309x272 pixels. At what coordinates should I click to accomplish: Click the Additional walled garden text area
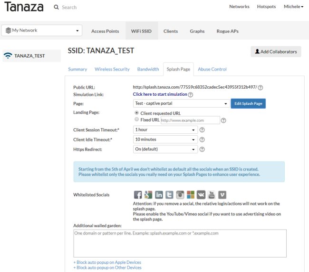click(180, 243)
